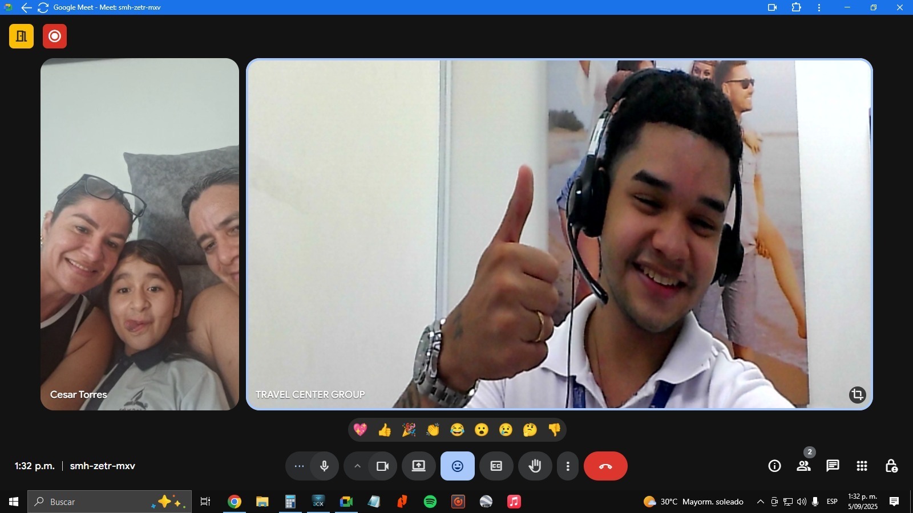Open more options vertical dots menu

tap(567, 466)
